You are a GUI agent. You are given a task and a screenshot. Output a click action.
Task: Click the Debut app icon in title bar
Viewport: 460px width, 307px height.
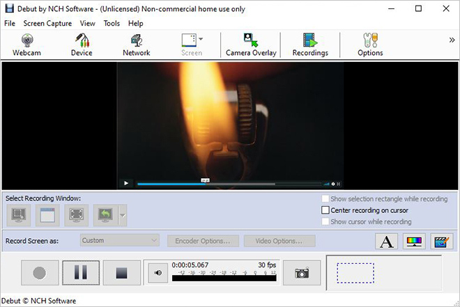tap(9, 8)
